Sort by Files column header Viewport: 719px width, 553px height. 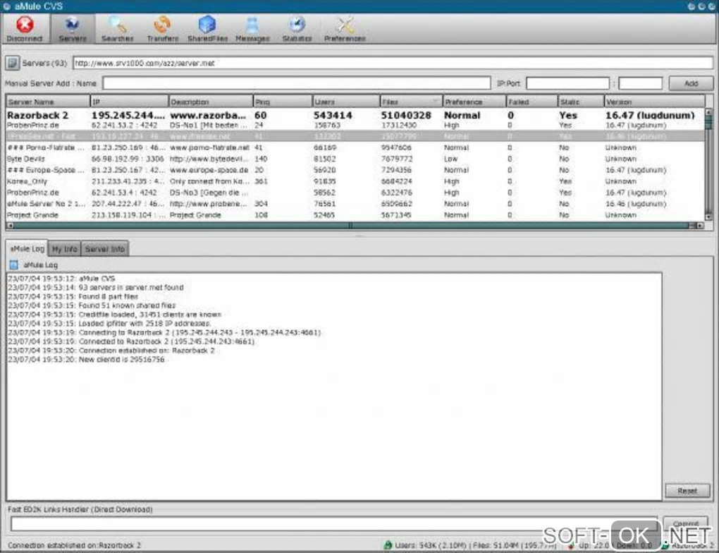412,102
